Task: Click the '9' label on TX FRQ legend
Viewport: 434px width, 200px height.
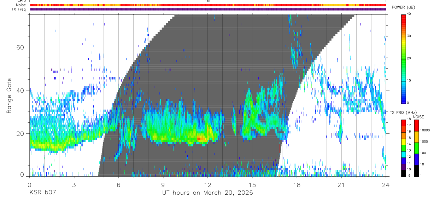Action: (x=409, y=176)
